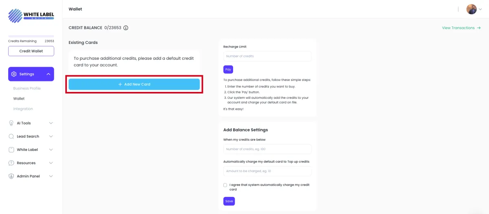This screenshot has height=214, width=489.
Task: Click the credits remaining progress bar
Action: click(x=31, y=36)
